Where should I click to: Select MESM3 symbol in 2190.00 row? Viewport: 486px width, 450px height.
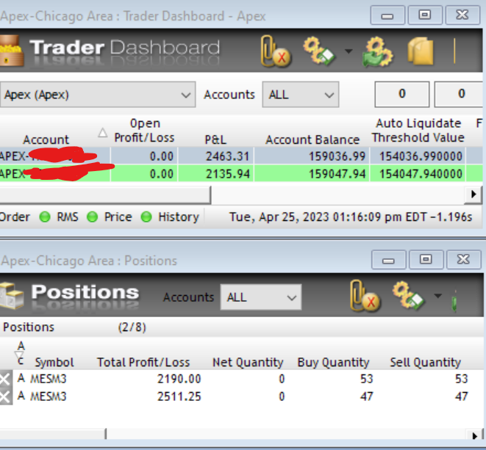point(48,379)
